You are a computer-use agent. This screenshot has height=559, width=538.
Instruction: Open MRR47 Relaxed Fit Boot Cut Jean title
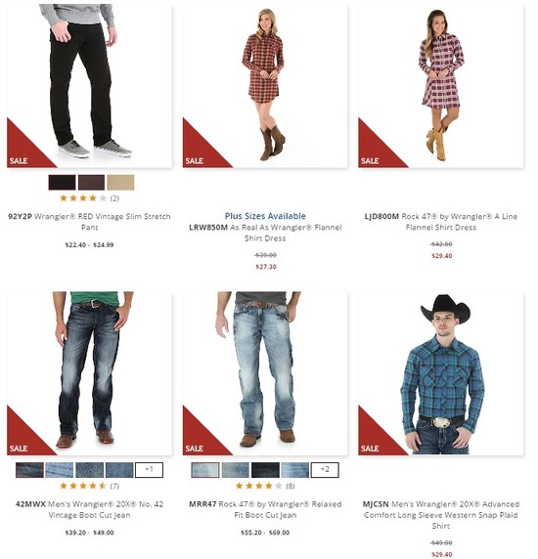[x=265, y=509]
